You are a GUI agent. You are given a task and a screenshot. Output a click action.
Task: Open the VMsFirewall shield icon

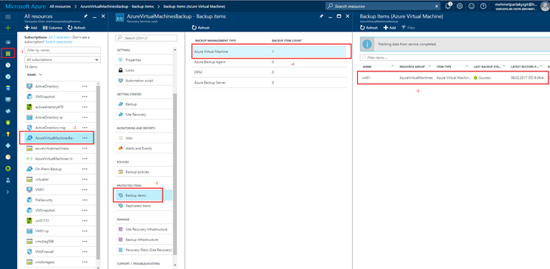click(29, 252)
